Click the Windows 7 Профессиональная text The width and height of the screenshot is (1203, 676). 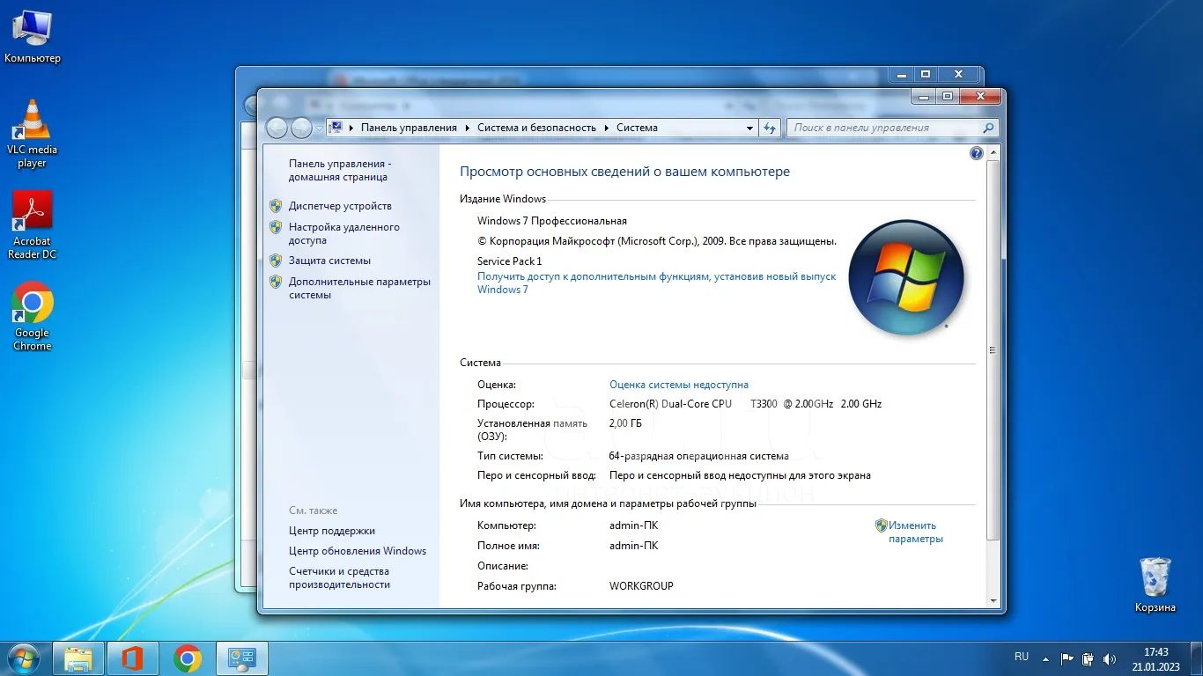[x=552, y=221]
